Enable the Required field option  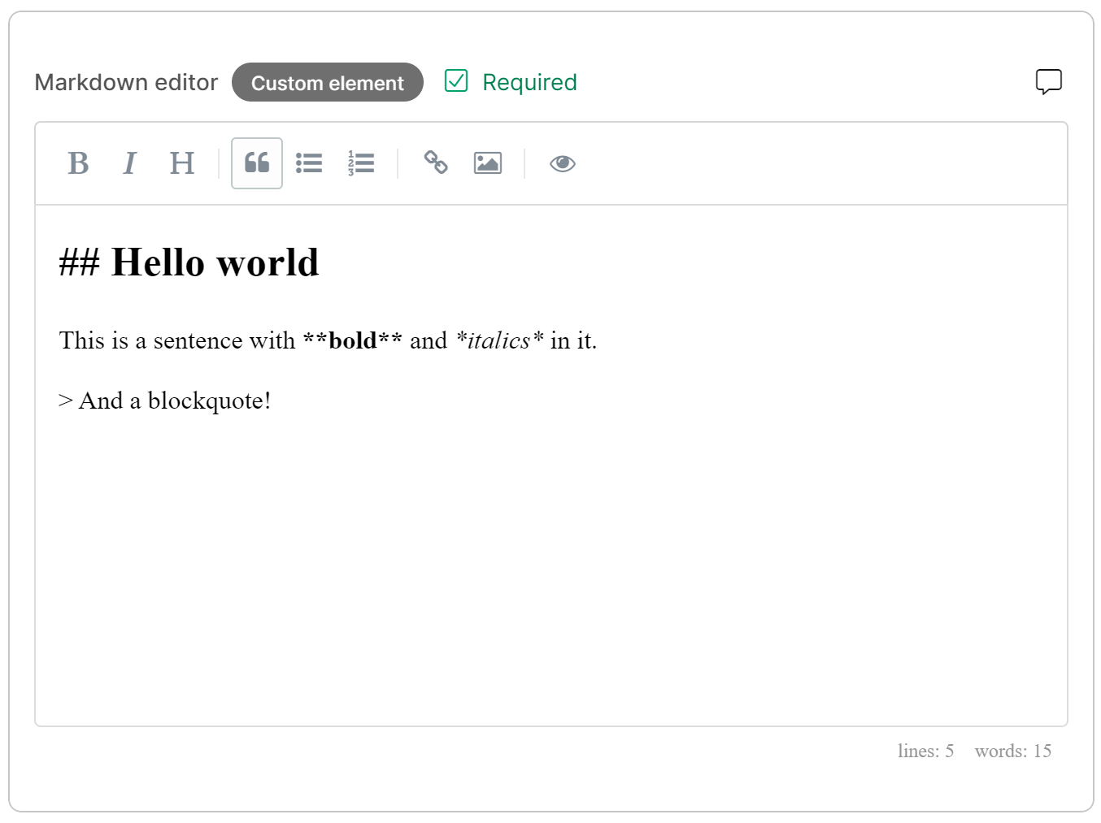pos(456,80)
